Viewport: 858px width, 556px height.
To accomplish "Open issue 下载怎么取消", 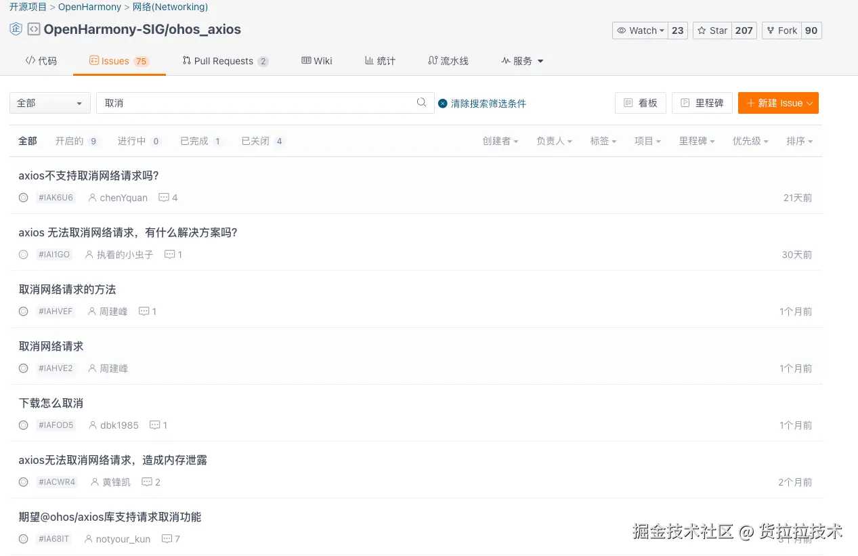I will click(x=51, y=403).
